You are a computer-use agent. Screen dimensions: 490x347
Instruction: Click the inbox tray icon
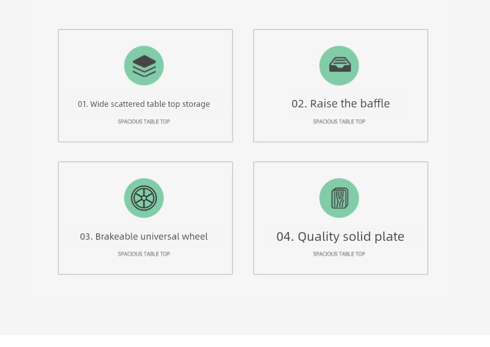coord(340,65)
